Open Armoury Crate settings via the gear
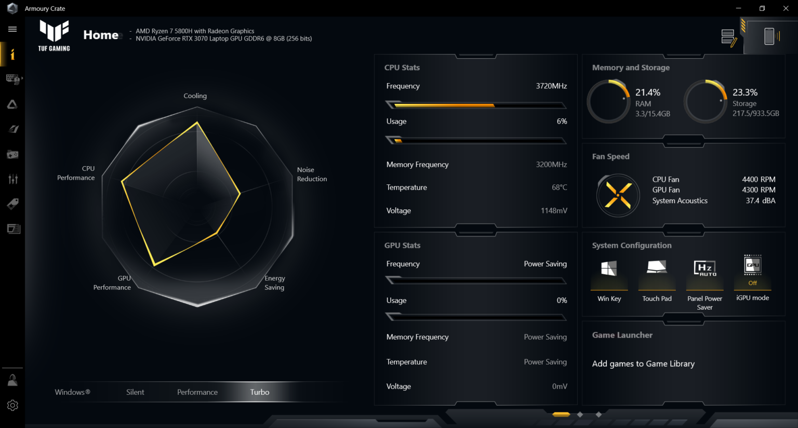 [12, 405]
